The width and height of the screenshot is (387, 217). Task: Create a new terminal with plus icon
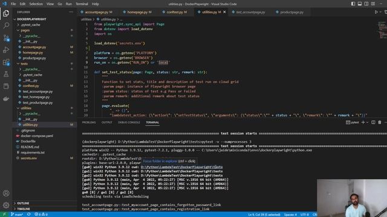[x=363, y=122]
